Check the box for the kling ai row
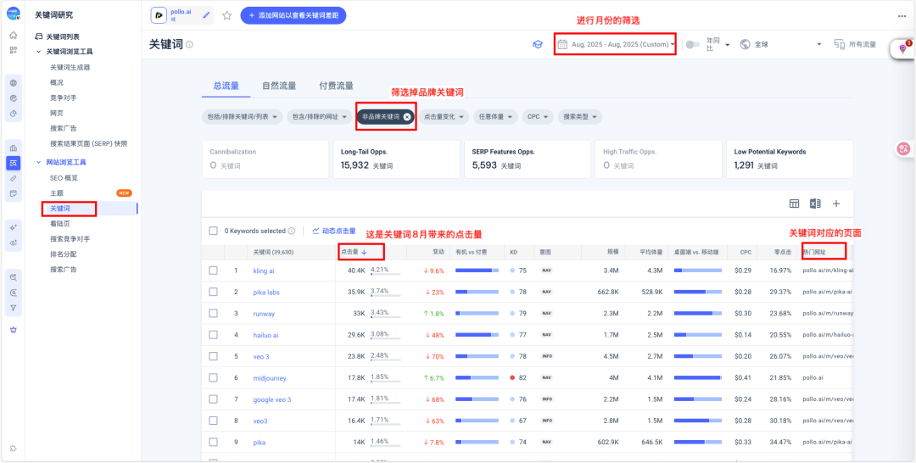Image resolution: width=916 pixels, height=463 pixels. click(x=213, y=271)
